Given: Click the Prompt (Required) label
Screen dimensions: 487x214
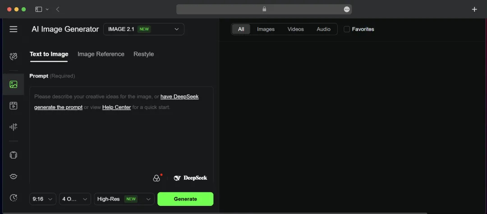Looking at the screenshot, I should tap(52, 76).
